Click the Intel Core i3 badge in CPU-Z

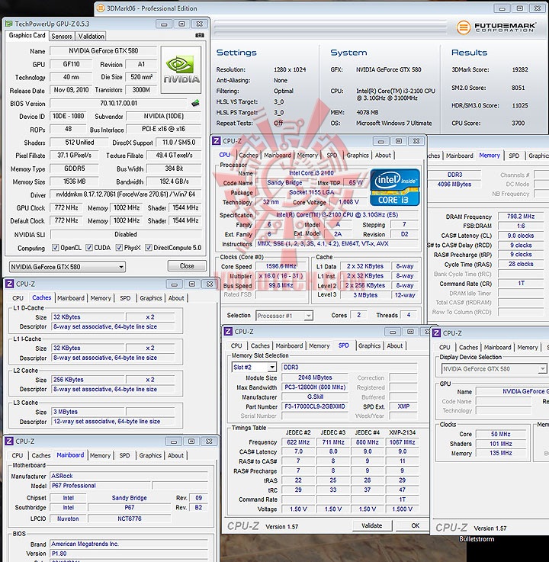coord(394,187)
